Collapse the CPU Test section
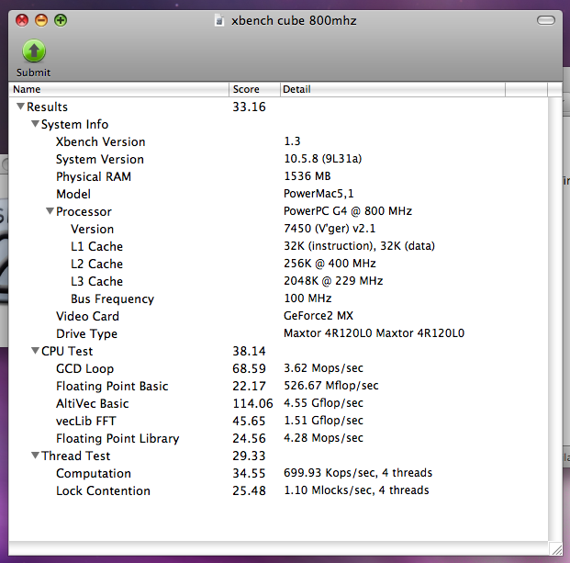Screen dimensions: 570x563 [x=35, y=351]
